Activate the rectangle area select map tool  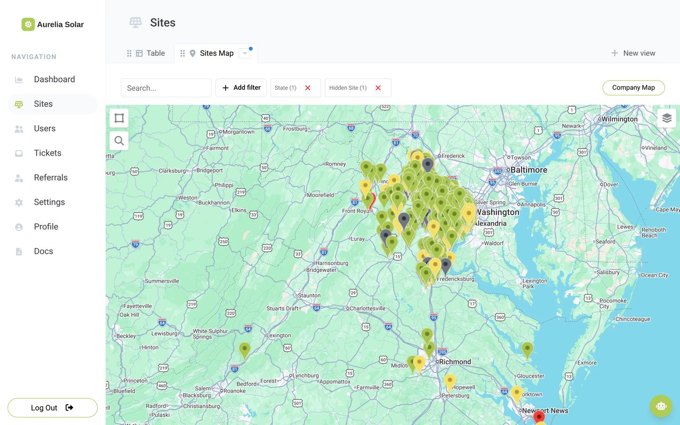119,118
